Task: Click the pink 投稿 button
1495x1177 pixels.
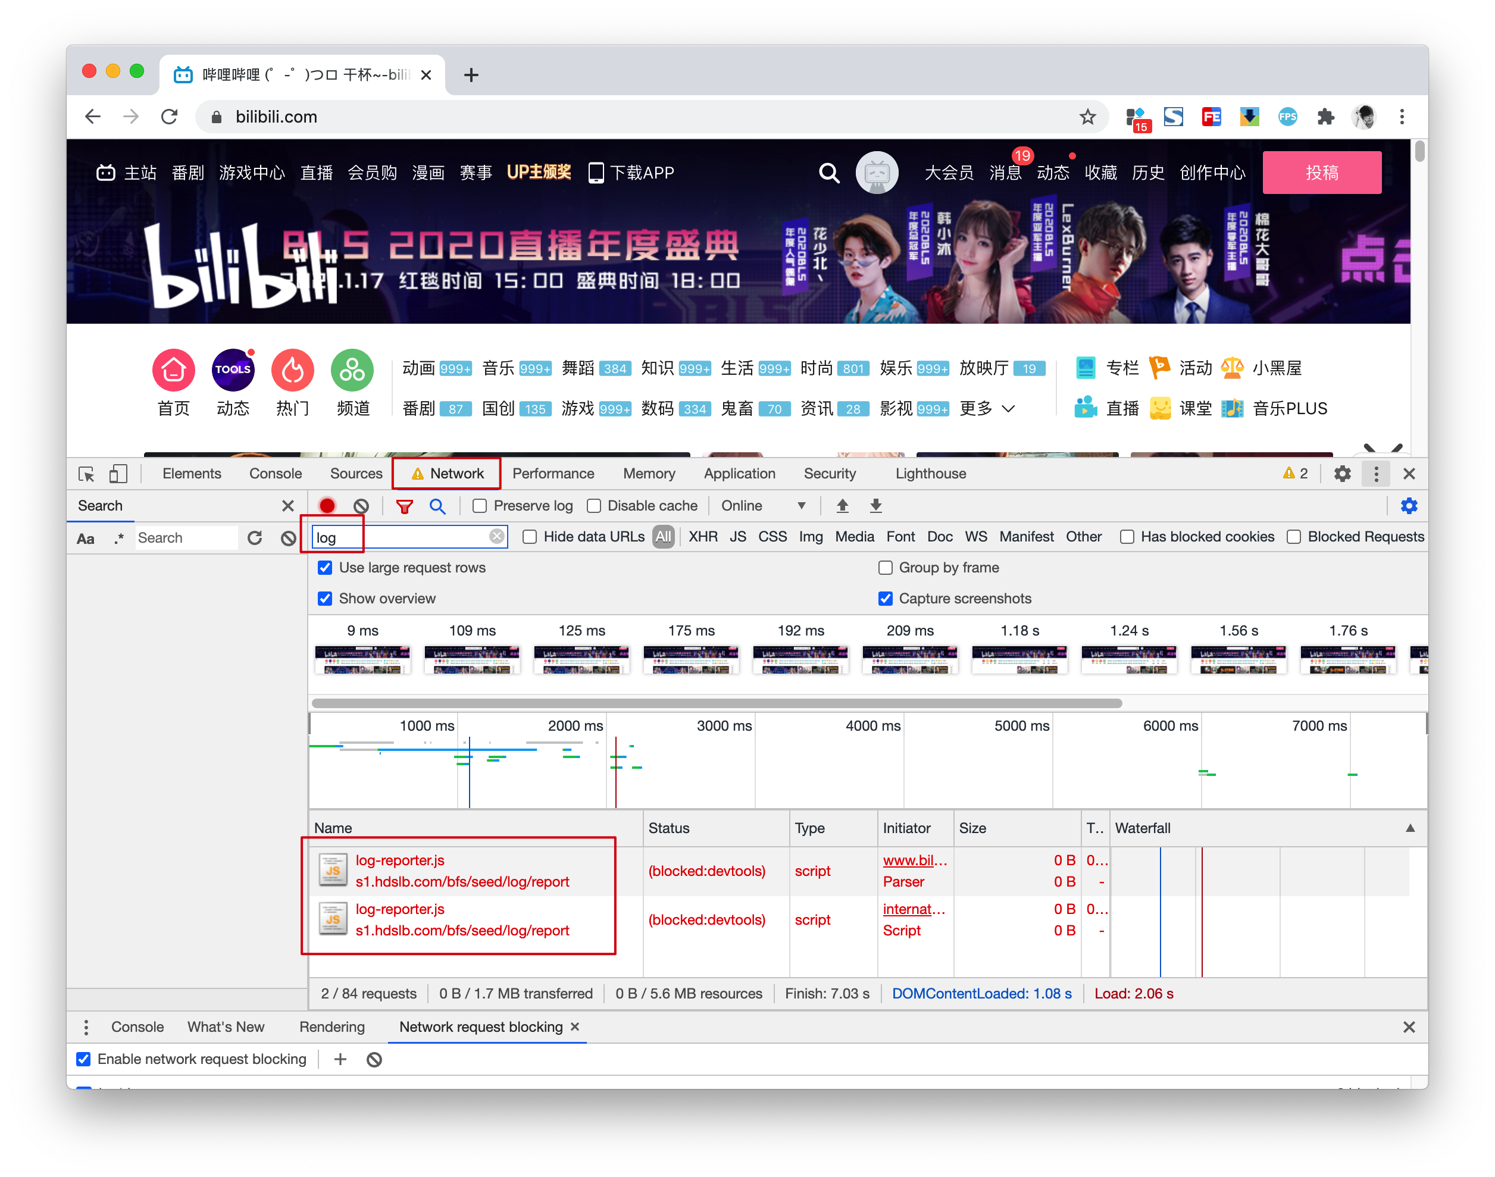Action: pyautogui.click(x=1321, y=173)
